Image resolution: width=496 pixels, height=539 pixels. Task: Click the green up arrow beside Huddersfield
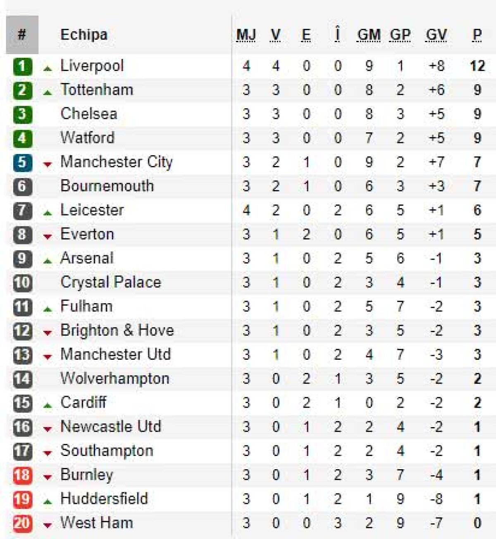pyautogui.click(x=48, y=502)
